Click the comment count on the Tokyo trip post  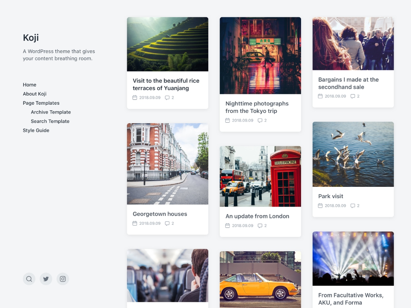pos(265,120)
